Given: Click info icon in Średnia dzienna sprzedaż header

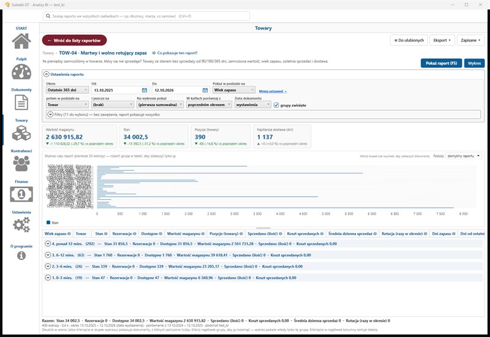Looking at the screenshot, I should pyautogui.click(x=375, y=233).
